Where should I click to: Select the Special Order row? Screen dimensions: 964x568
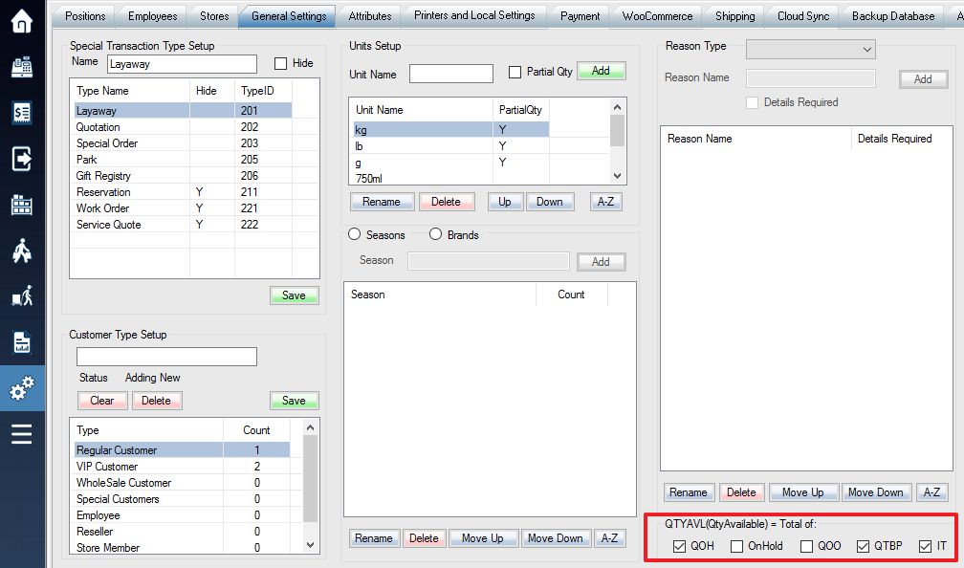pos(184,143)
